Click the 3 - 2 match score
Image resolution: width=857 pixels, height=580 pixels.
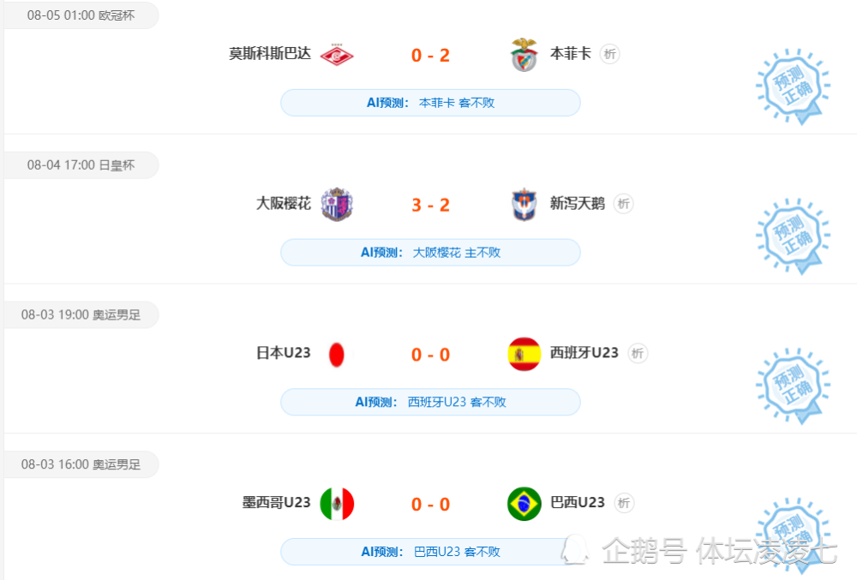point(430,205)
